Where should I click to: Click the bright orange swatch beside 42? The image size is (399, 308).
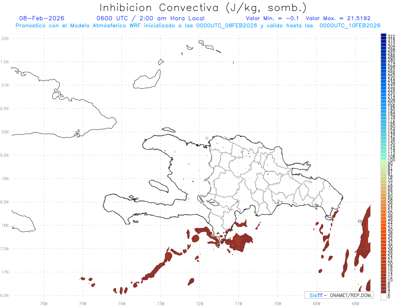coord(383,226)
